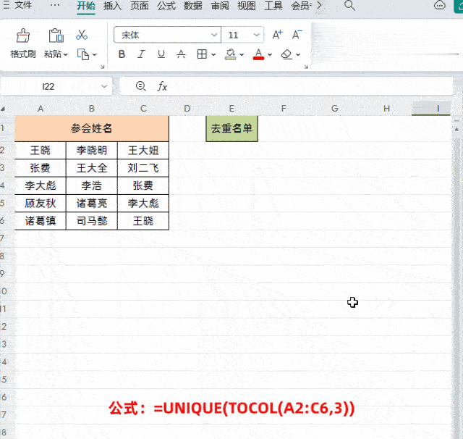This screenshot has width=463, height=439.
Task: Expand the Clear dropdown arrow
Action: point(298,54)
